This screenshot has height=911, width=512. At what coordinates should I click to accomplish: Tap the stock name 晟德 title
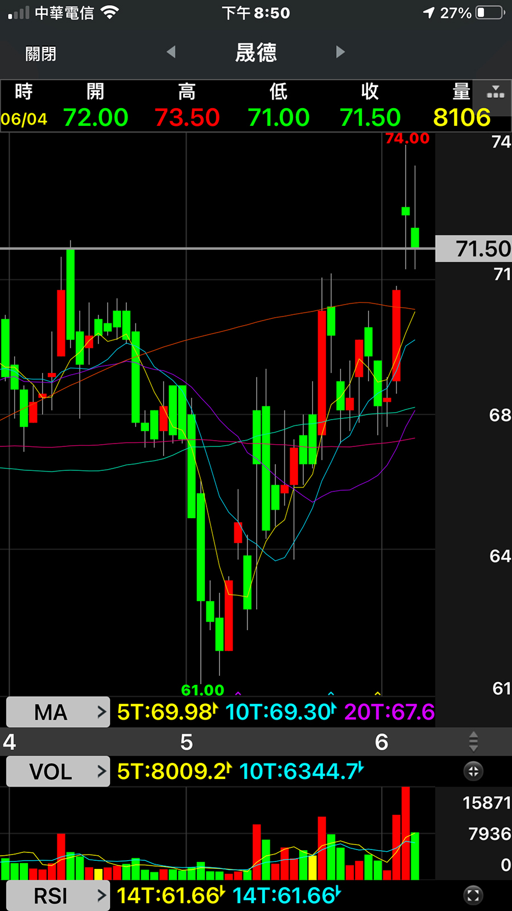tap(256, 52)
